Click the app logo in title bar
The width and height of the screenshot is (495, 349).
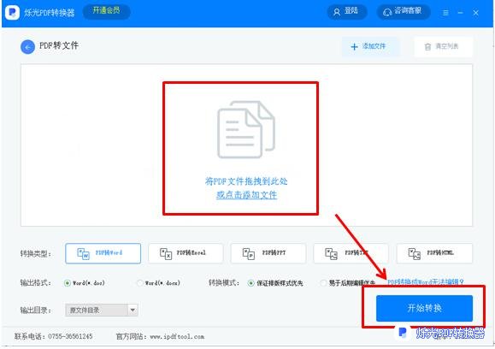[13, 13]
